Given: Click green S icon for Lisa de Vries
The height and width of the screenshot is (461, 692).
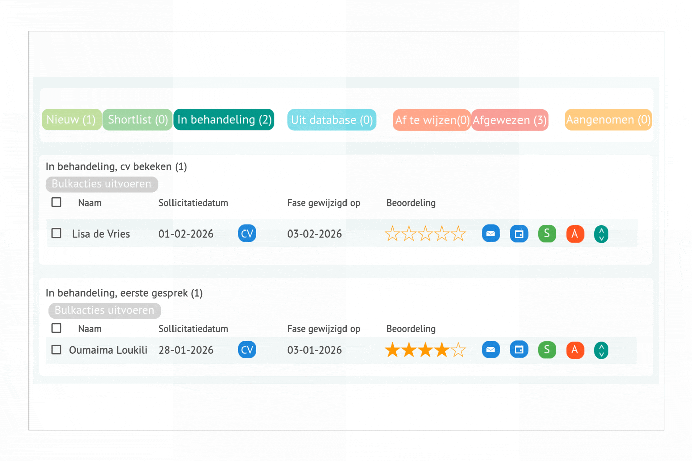Looking at the screenshot, I should click(547, 234).
